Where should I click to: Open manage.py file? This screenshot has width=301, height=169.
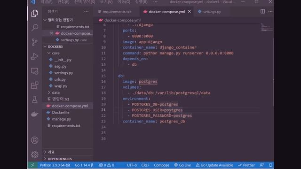click(x=68, y=119)
